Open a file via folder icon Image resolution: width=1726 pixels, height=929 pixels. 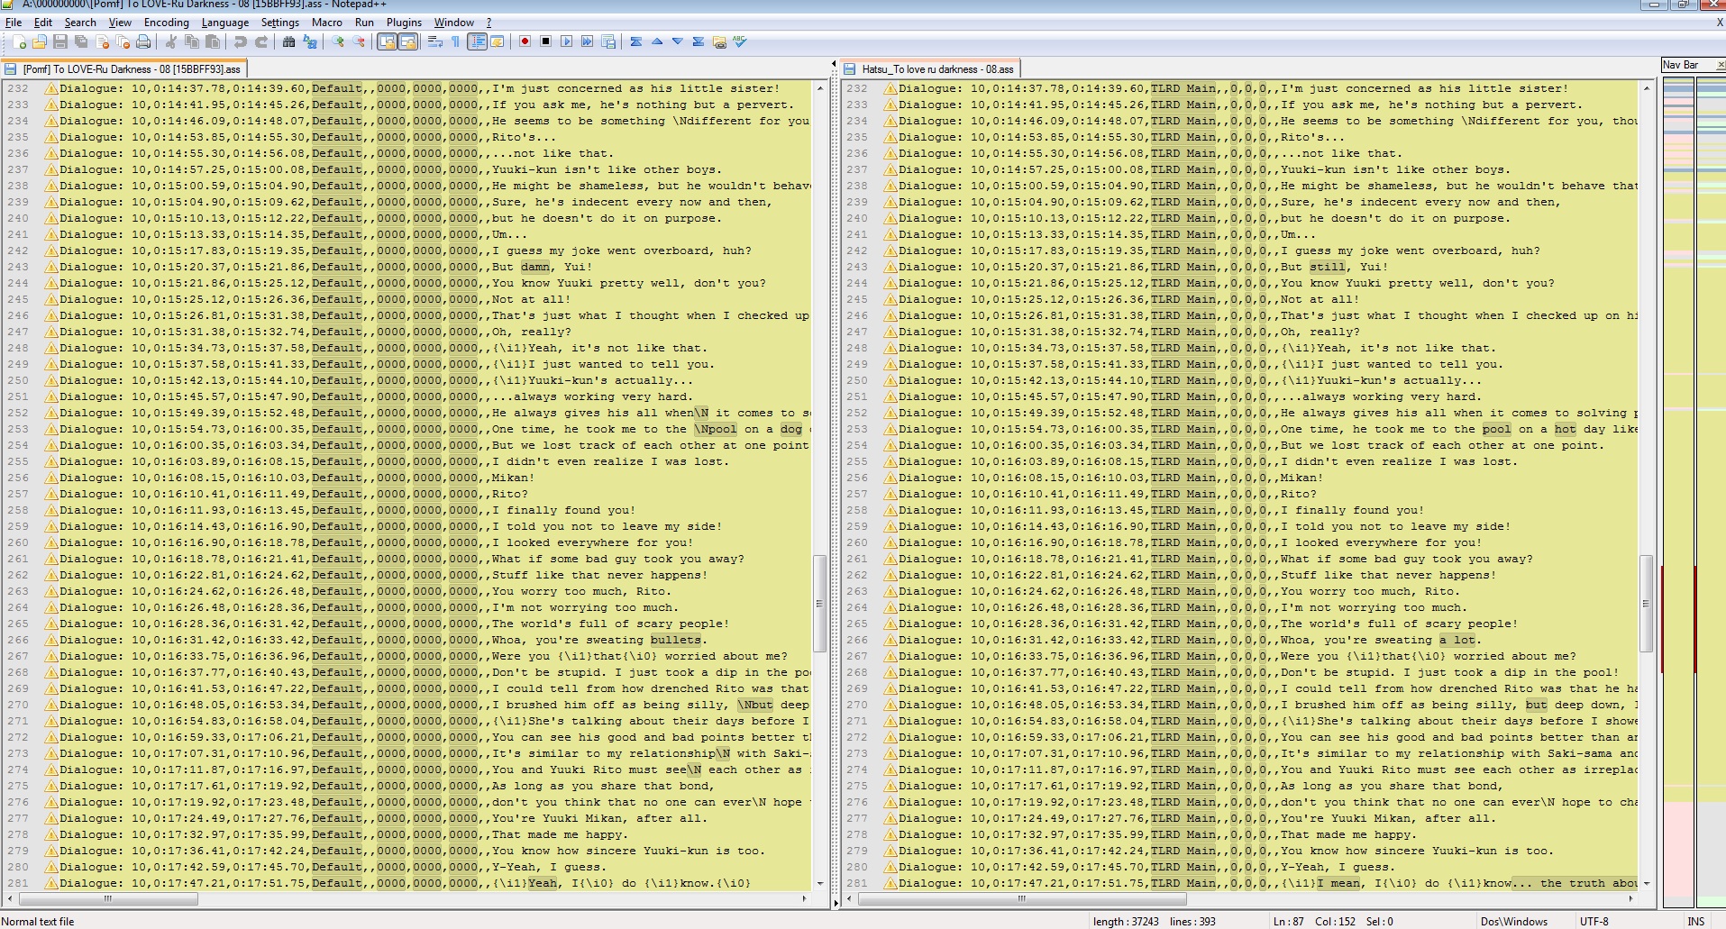click(x=40, y=41)
